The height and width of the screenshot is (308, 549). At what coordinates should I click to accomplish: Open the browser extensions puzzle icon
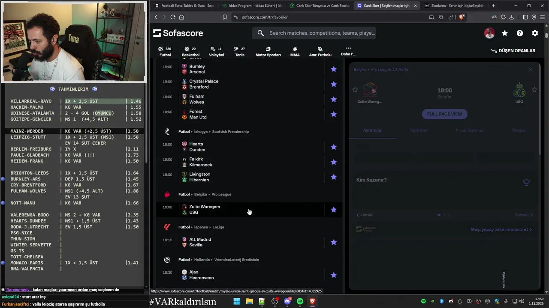point(503,17)
